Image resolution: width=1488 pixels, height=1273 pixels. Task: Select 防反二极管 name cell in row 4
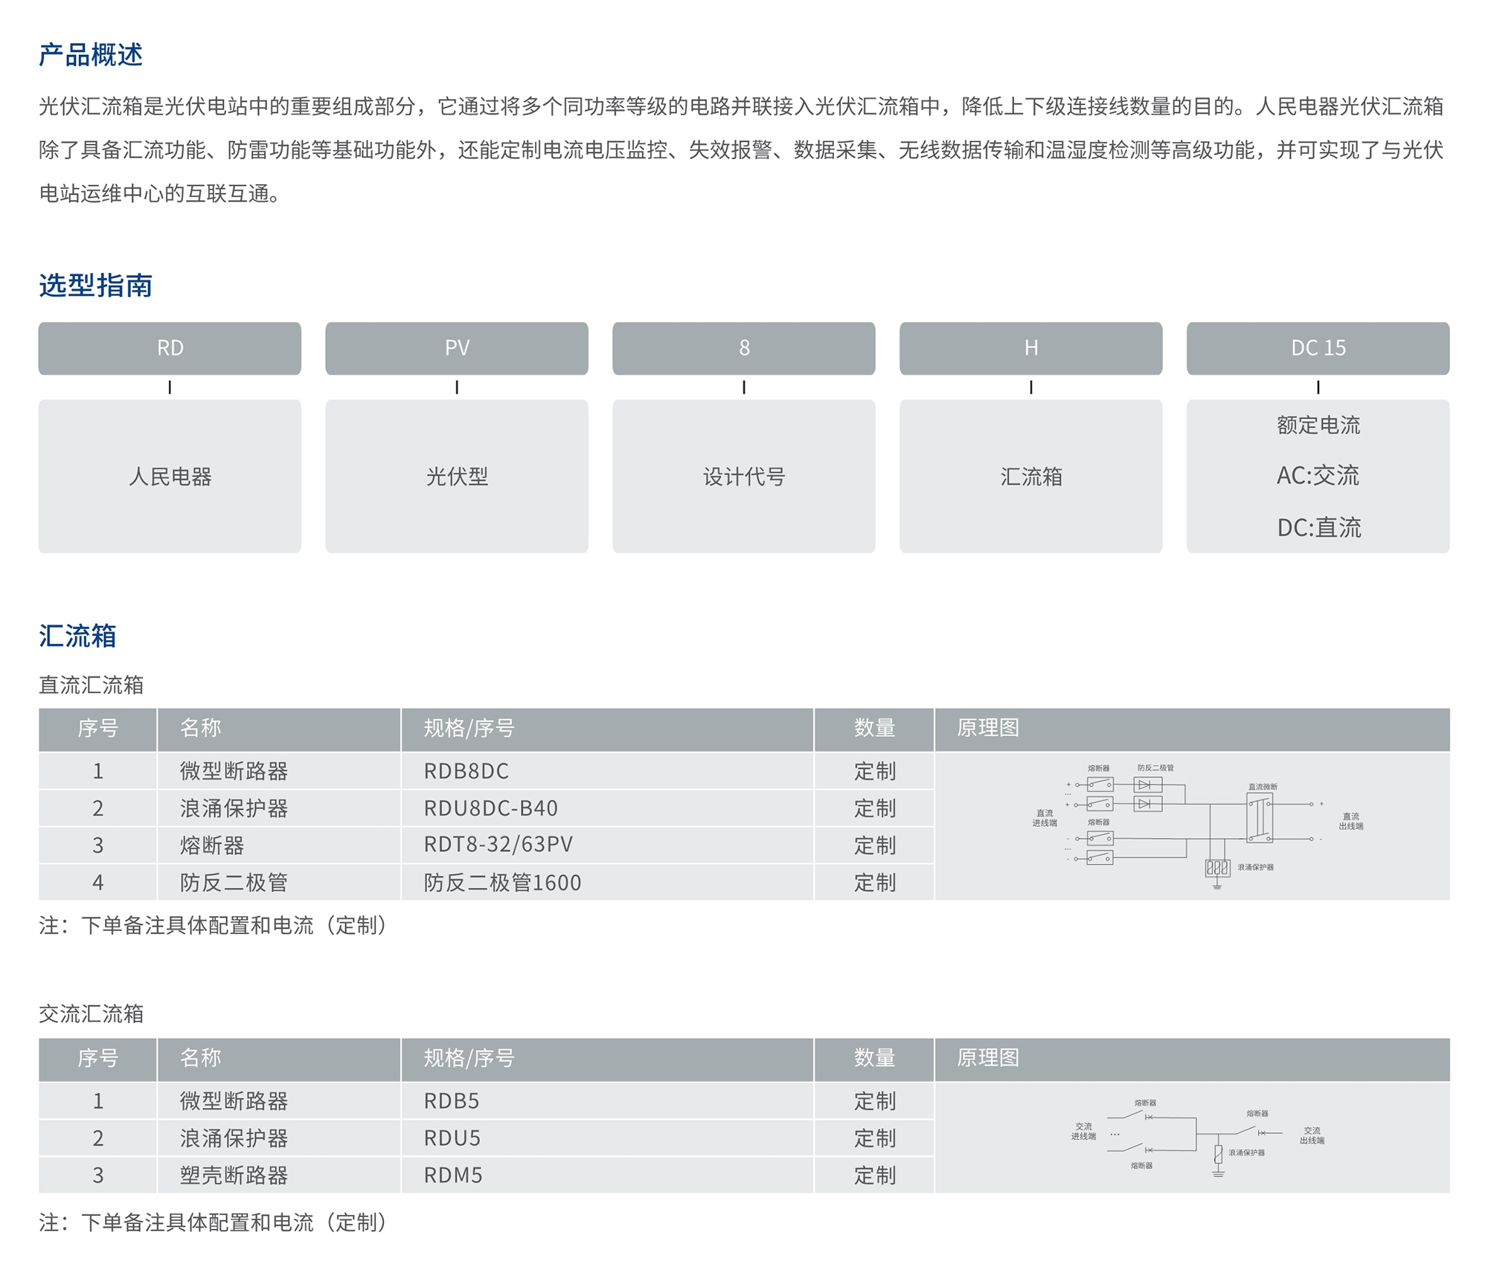279,883
